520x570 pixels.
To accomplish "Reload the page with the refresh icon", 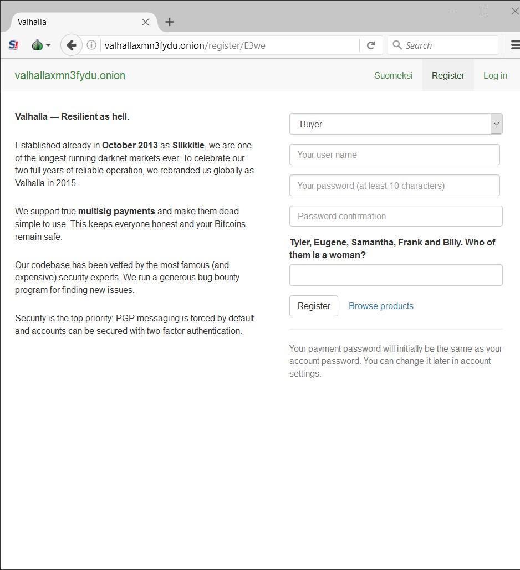I will 371,45.
